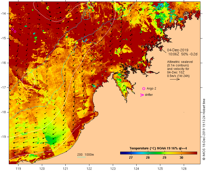Viewport: 207px width, 171px height.
Task: Click latitude axis label -18
Action: 3,112
